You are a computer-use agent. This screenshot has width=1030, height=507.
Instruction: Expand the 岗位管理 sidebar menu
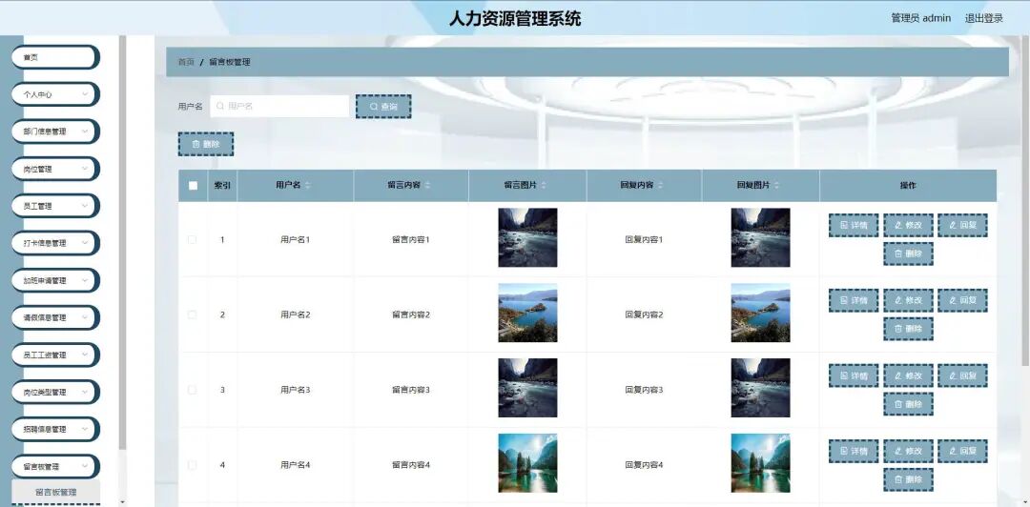(x=55, y=169)
